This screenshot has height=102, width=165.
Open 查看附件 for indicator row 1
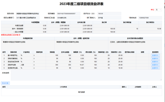coord(155,55)
